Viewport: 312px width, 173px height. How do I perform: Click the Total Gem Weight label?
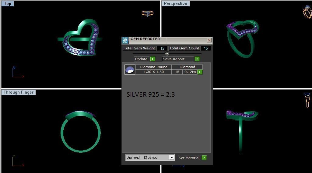click(139, 48)
